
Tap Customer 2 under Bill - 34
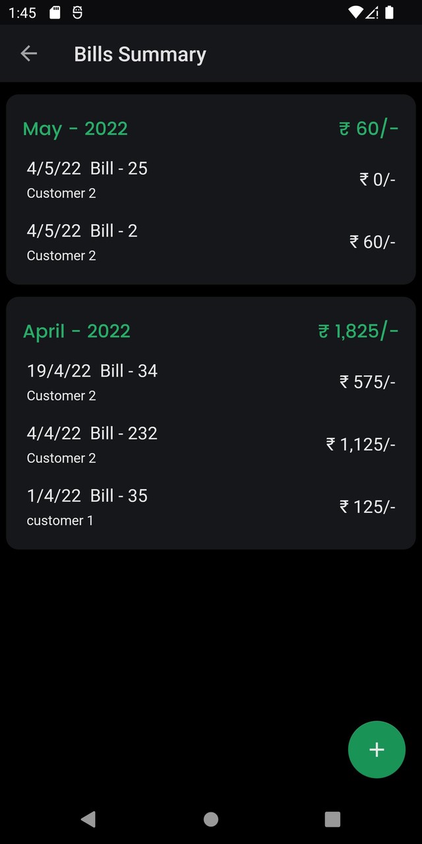coord(61,396)
